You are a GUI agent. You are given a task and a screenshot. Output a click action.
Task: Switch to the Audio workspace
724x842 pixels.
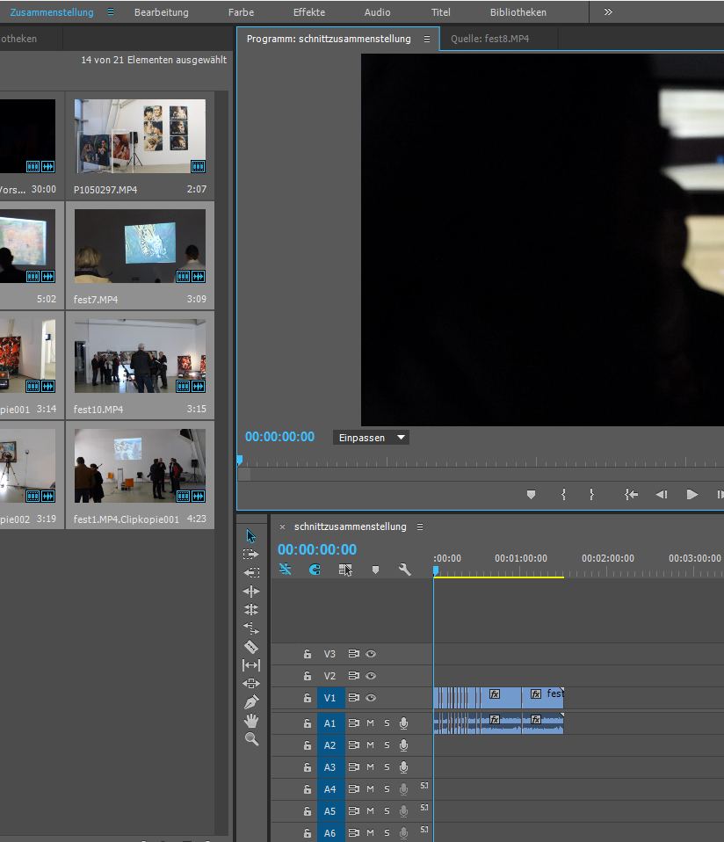pyautogui.click(x=377, y=12)
